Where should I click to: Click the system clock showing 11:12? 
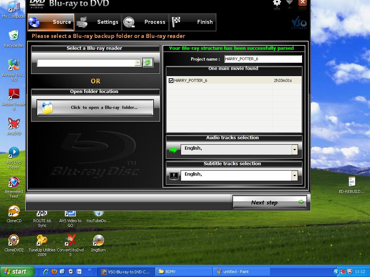(x=360, y=272)
